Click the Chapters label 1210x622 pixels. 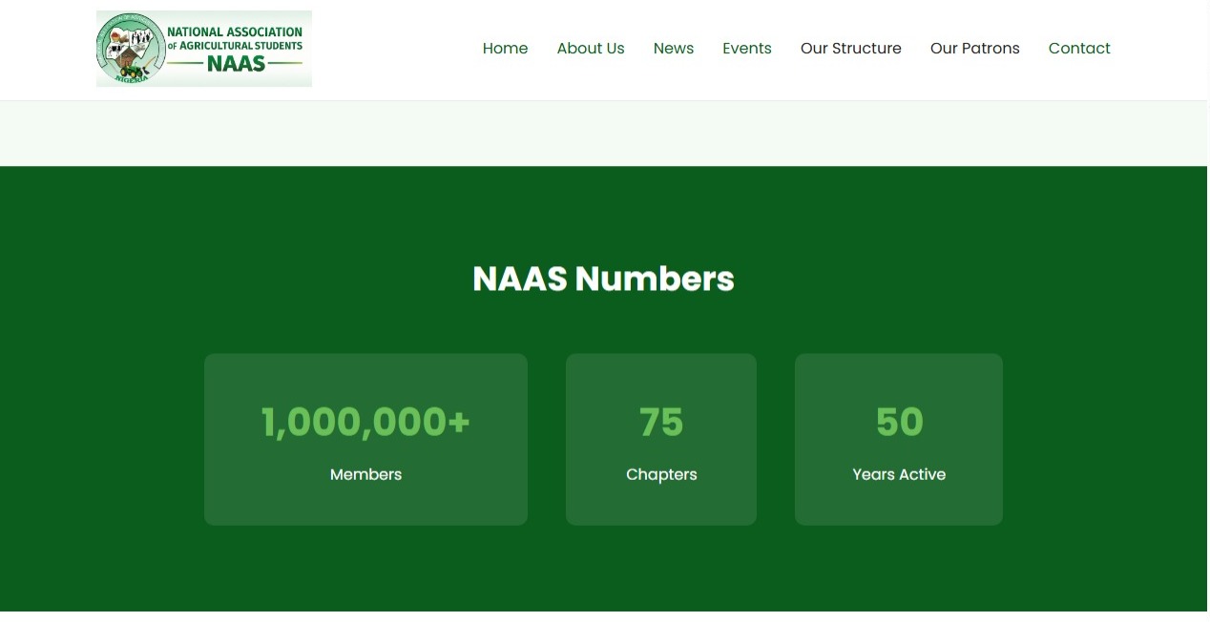coord(661,474)
